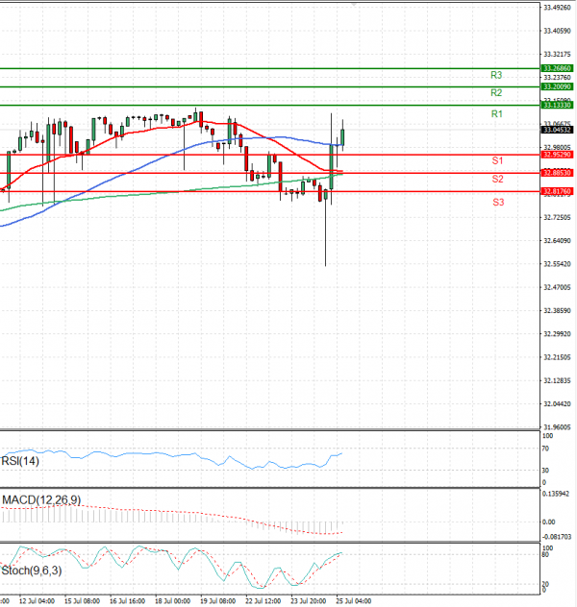Viewport: 577px width, 607px height.
Task: Click the MACD(12,26,9) indicator label
Action: point(41,500)
